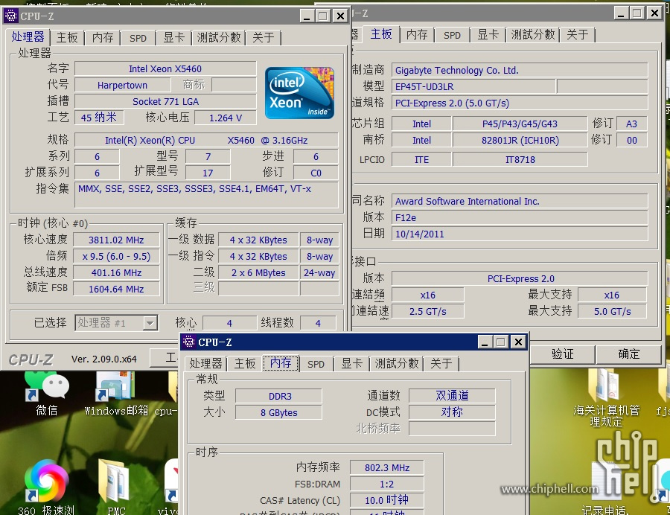Close the memory CPU-Z window

(518, 342)
